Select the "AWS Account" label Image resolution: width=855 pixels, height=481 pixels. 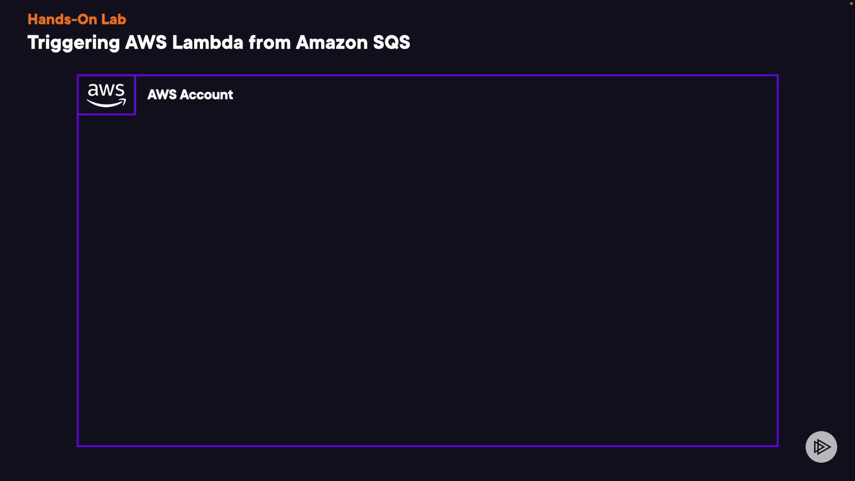tap(190, 95)
